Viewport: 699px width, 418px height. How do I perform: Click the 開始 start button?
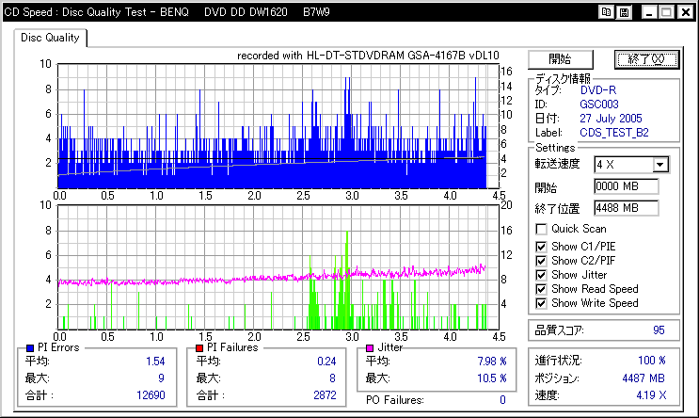coord(561,59)
